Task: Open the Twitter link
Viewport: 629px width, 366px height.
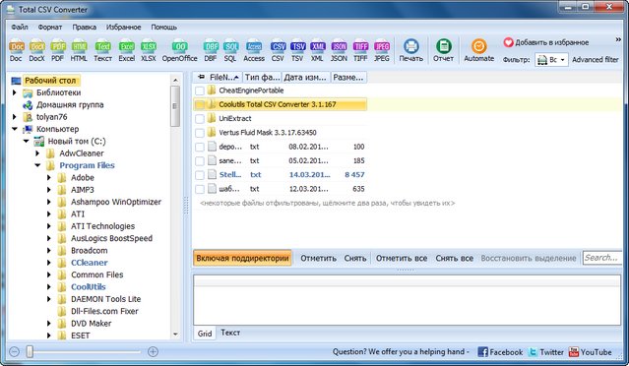Action: click(546, 352)
